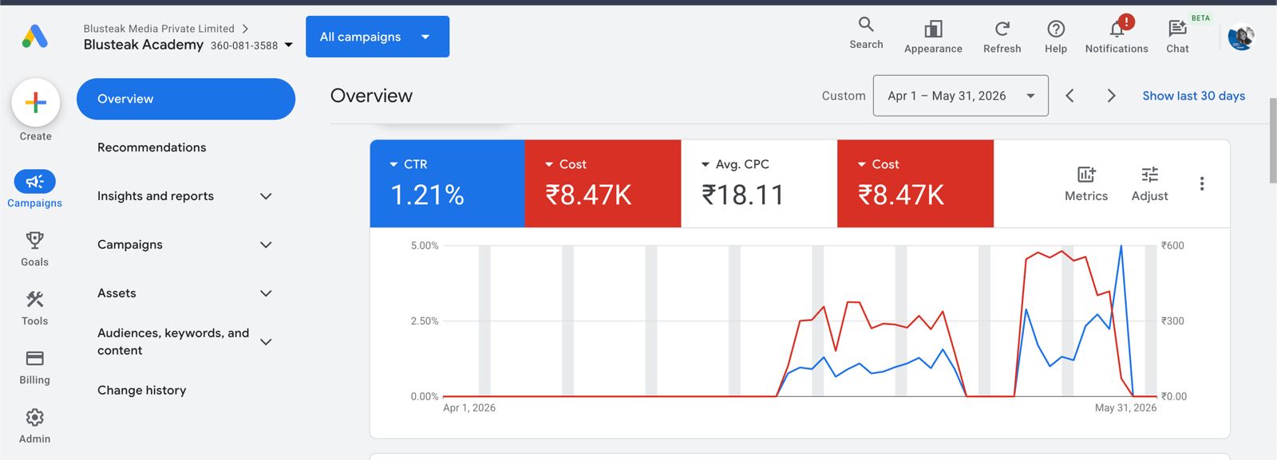The width and height of the screenshot is (1277, 460).
Task: Open Goals in the left rail
Action: 34,250
